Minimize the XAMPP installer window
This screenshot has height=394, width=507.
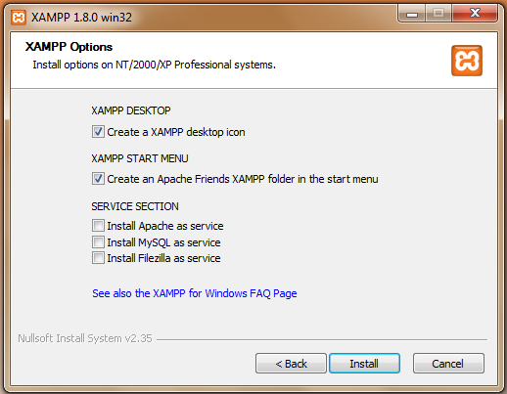point(412,14)
